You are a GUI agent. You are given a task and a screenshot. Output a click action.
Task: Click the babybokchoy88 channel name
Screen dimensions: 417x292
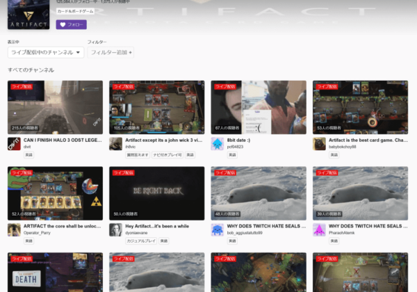coord(342,147)
